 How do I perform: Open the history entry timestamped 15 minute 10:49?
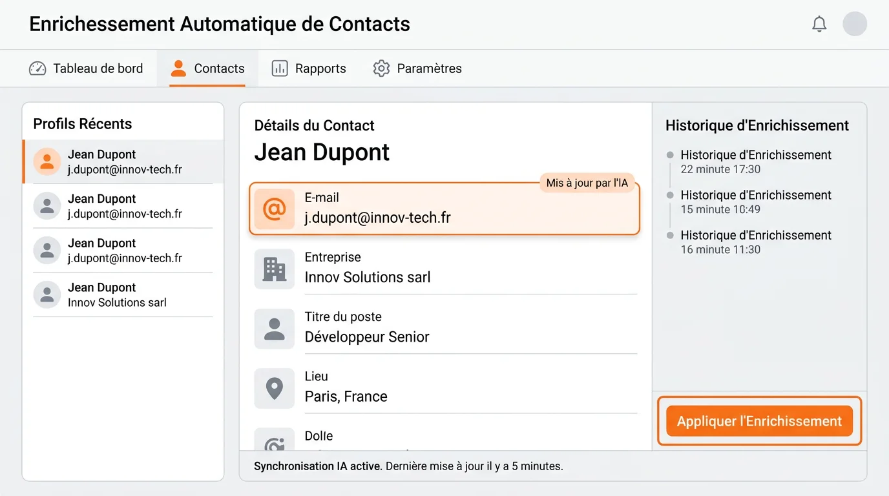click(x=756, y=201)
